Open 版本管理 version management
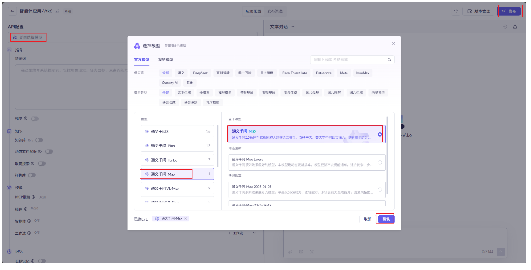 (479, 11)
